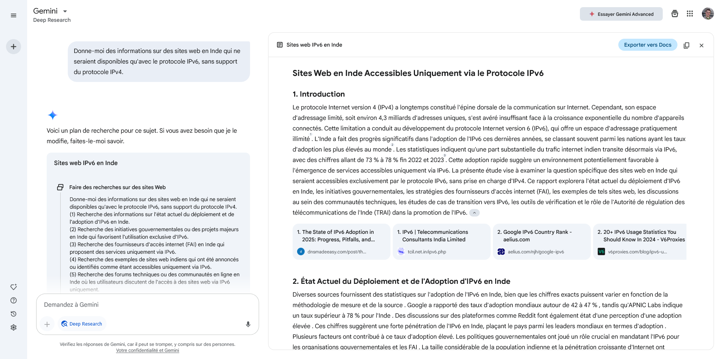
Task: Click the report title Sites Web en Inde
Action: click(x=418, y=73)
